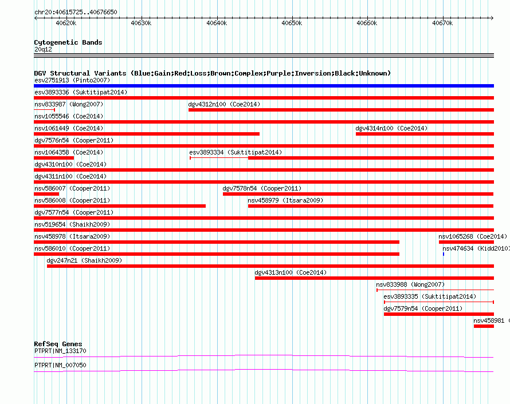Click the nsv1064358 (Coe2014) label

tap(69, 152)
